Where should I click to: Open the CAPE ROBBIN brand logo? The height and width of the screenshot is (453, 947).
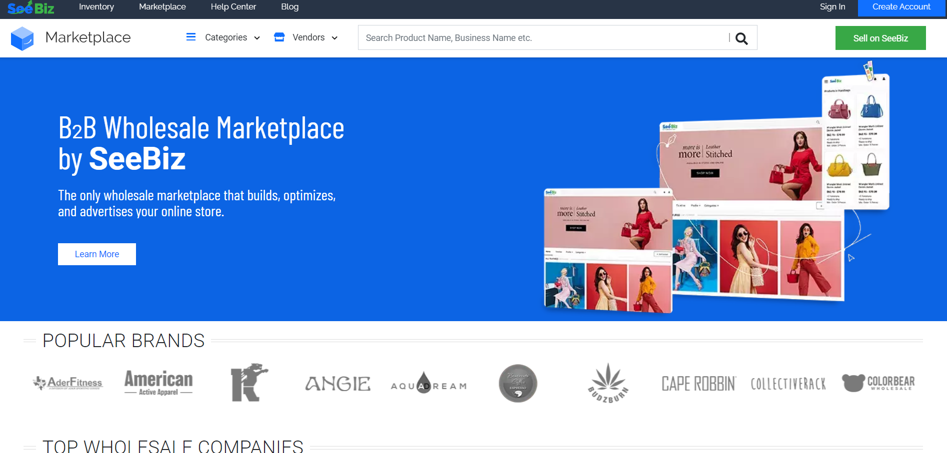tap(698, 384)
